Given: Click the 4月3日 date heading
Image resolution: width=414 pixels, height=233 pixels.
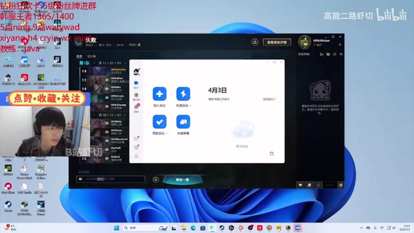Looking at the screenshot, I should click(x=217, y=91).
